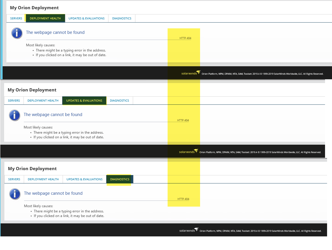Click 'typing error in the address' line, bottom panel
The width and height of the screenshot is (332, 250).
coord(69,211)
